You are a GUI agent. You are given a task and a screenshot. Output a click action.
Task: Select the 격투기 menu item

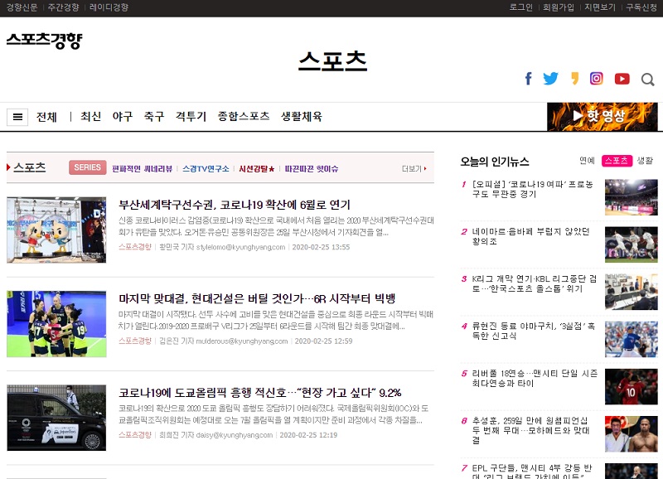coord(191,116)
